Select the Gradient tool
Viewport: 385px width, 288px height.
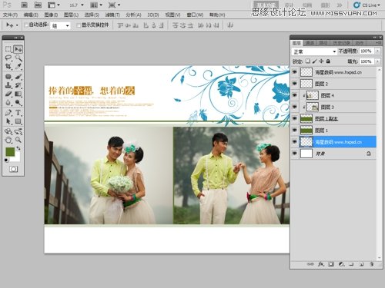tap(18, 94)
